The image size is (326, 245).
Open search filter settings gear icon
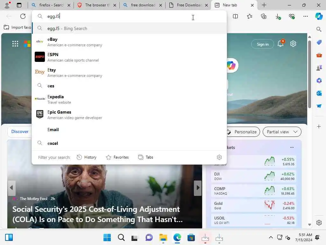click(x=219, y=157)
